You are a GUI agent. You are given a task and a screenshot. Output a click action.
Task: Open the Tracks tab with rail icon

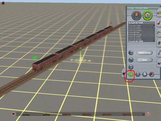click(159, 43)
